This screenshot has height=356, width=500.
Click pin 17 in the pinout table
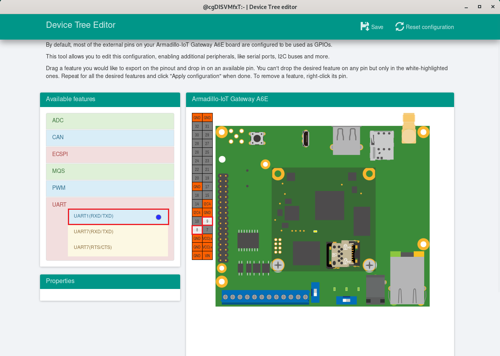[x=207, y=187]
